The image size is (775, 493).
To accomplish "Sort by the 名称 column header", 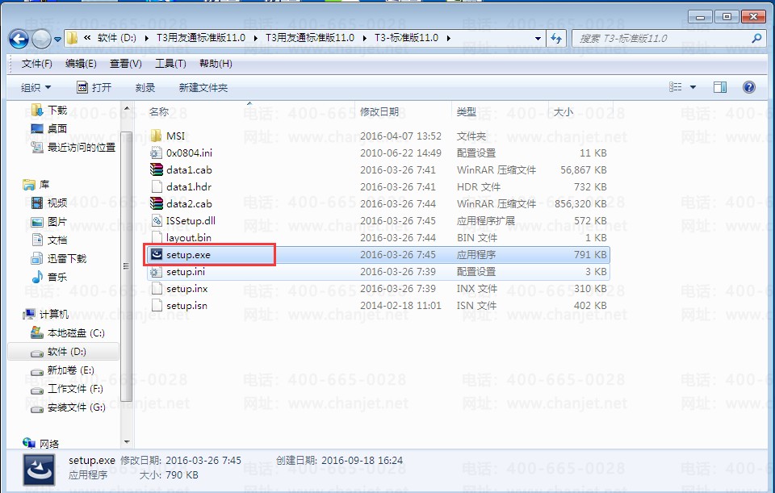I will (159, 112).
